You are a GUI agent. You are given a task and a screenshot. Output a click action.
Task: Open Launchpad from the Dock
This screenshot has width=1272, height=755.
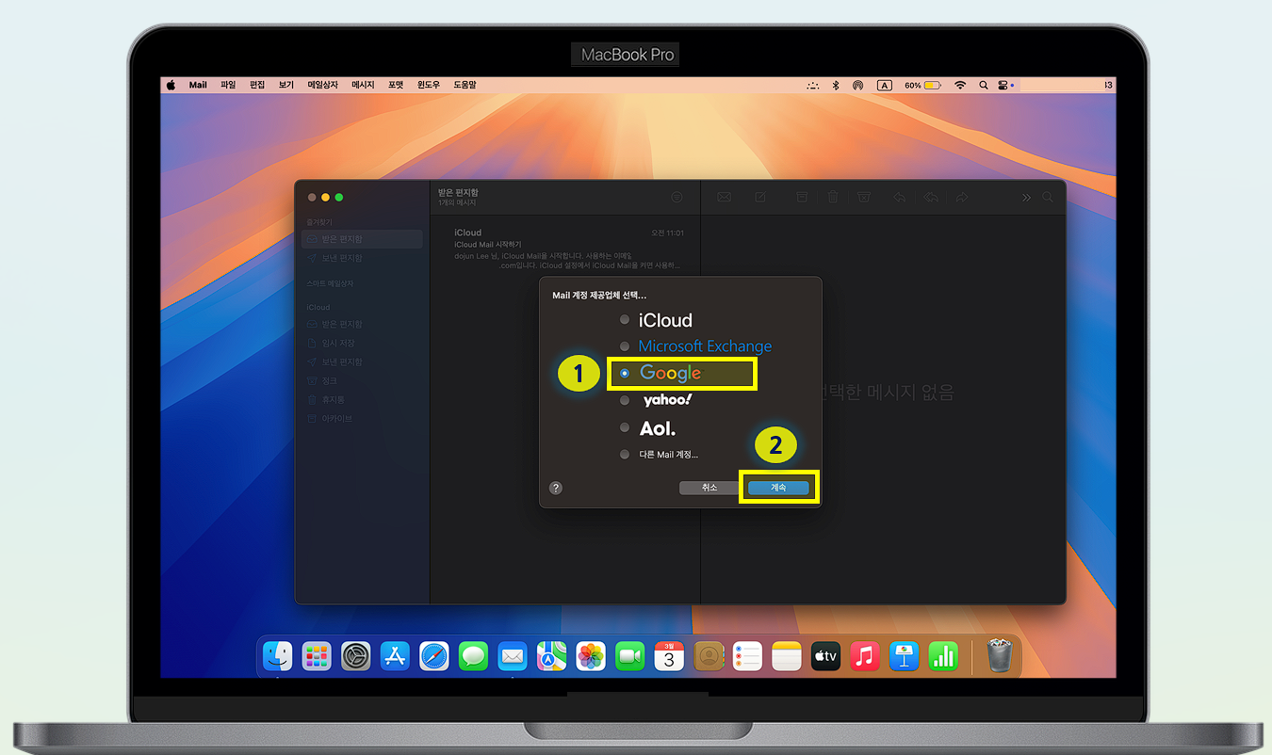(x=317, y=655)
